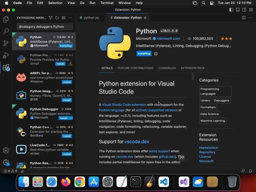This screenshot has width=256, height=192.
Task: Clear extensions search results
Action: (x=63, y=18)
